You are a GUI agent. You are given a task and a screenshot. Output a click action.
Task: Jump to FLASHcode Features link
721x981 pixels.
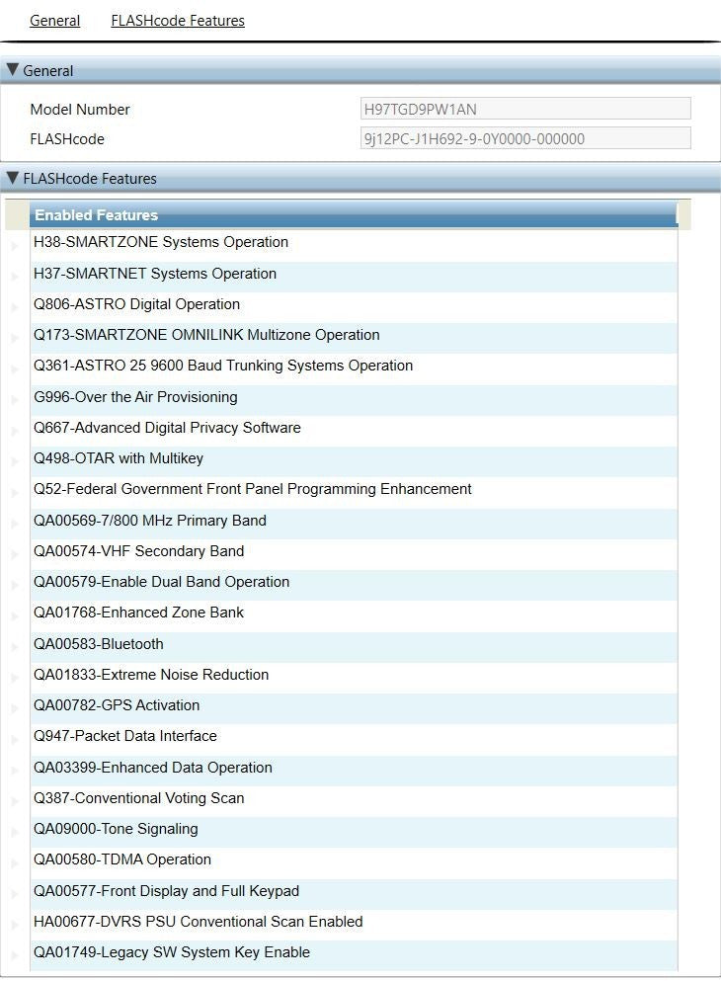pos(178,21)
